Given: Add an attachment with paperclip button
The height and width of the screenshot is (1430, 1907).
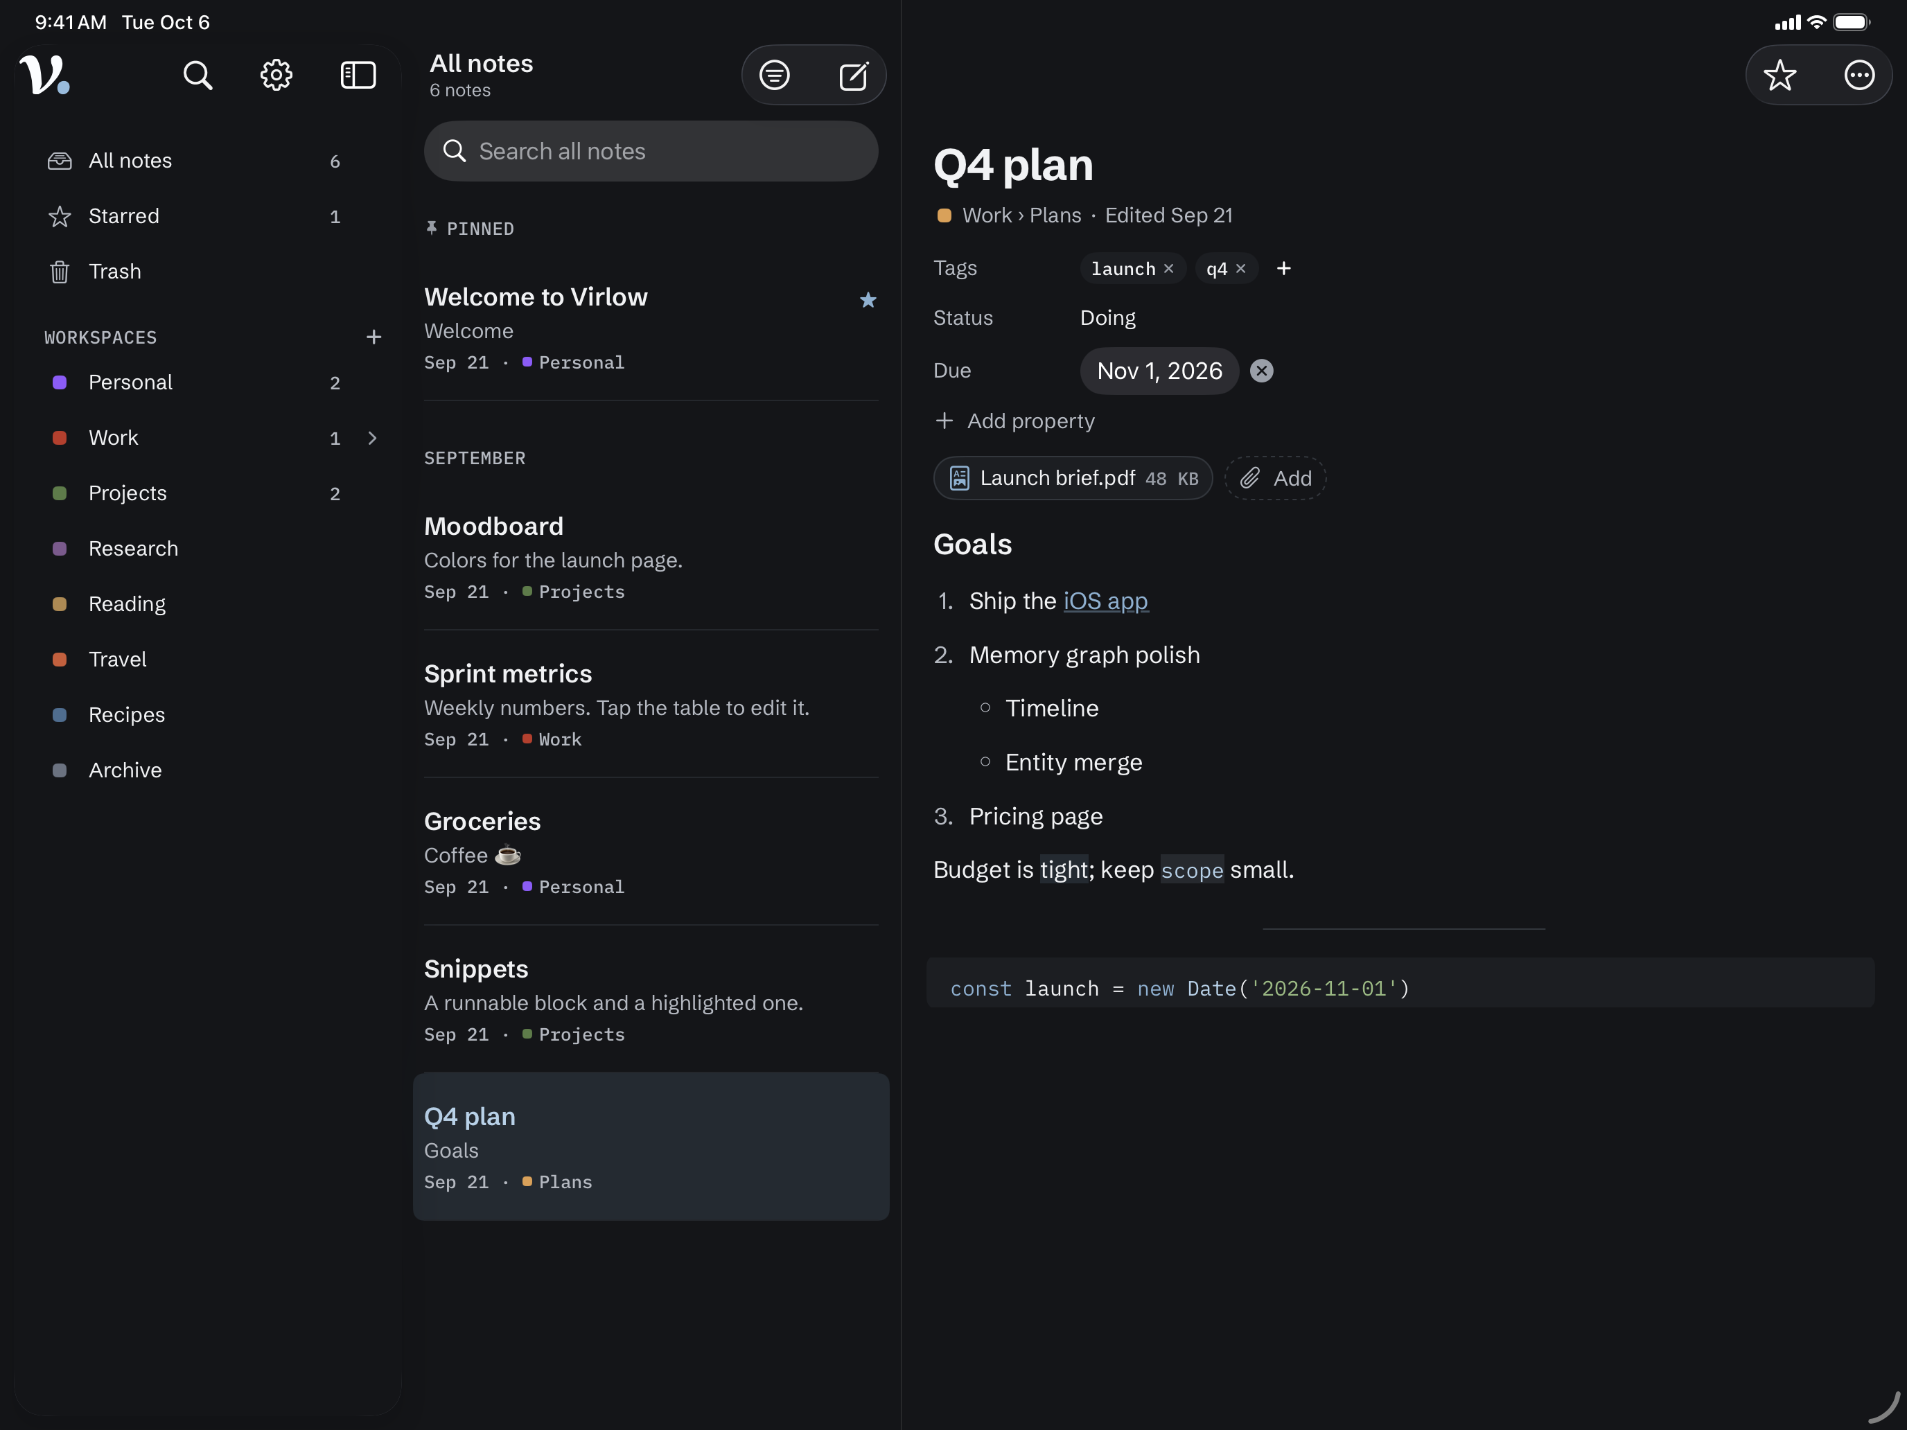Looking at the screenshot, I should pos(1275,478).
